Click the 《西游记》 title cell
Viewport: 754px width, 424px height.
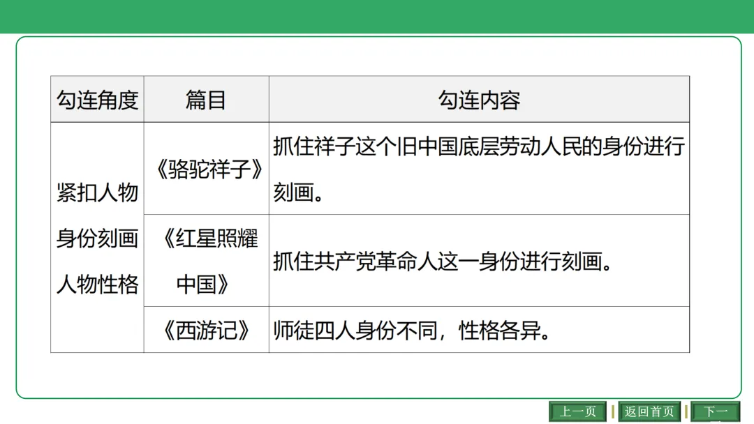[x=206, y=330]
